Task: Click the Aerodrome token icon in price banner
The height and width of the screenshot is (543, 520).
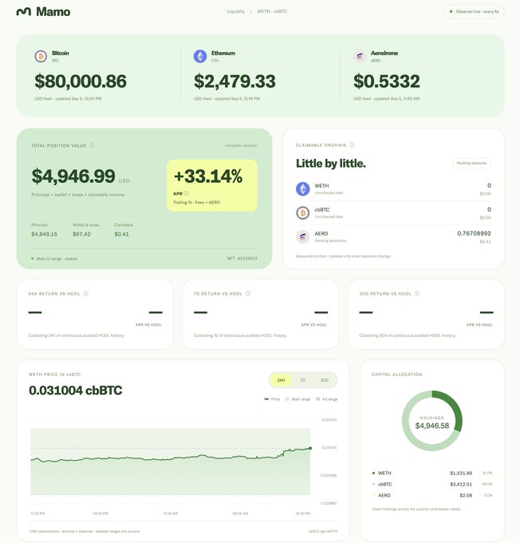Action: [x=360, y=56]
